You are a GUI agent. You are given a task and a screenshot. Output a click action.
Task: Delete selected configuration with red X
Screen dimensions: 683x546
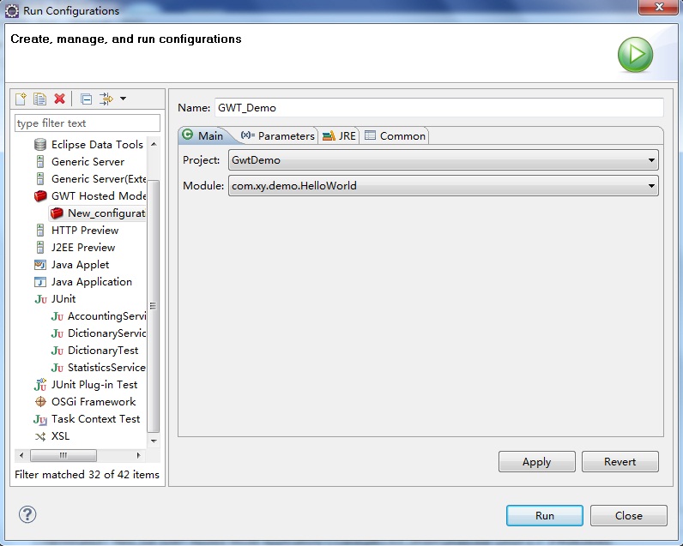coord(60,99)
